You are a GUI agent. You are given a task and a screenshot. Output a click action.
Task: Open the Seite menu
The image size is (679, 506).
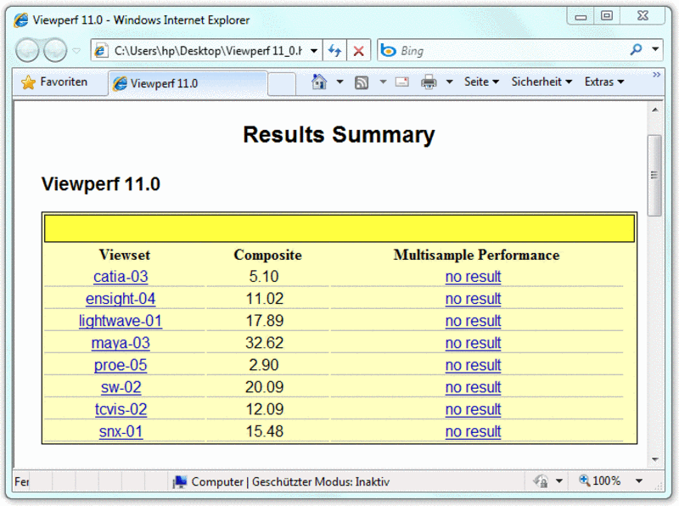(481, 82)
